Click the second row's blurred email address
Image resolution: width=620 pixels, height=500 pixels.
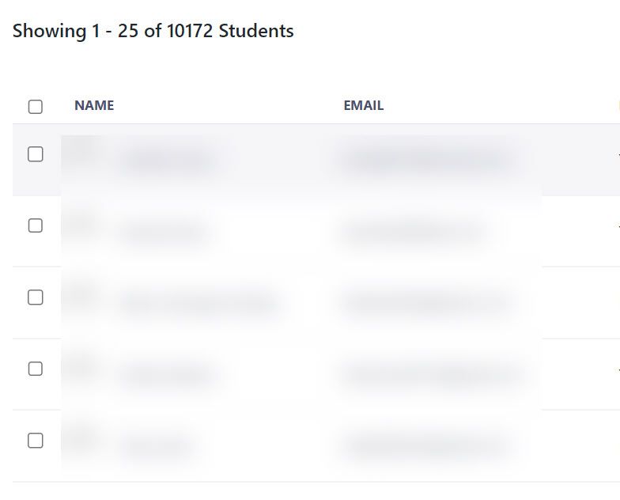[410, 232]
